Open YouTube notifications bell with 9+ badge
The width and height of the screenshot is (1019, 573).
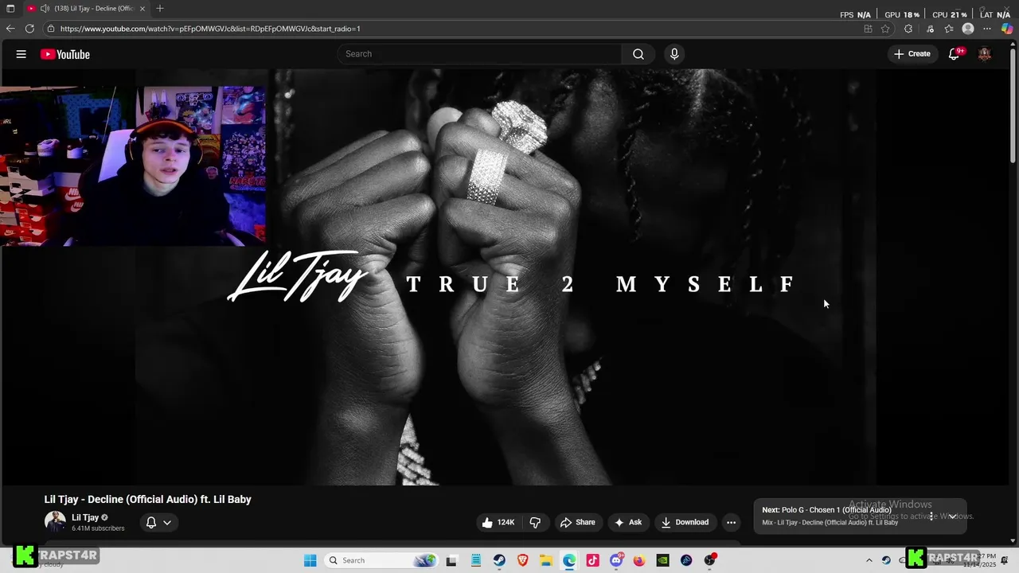tap(955, 54)
